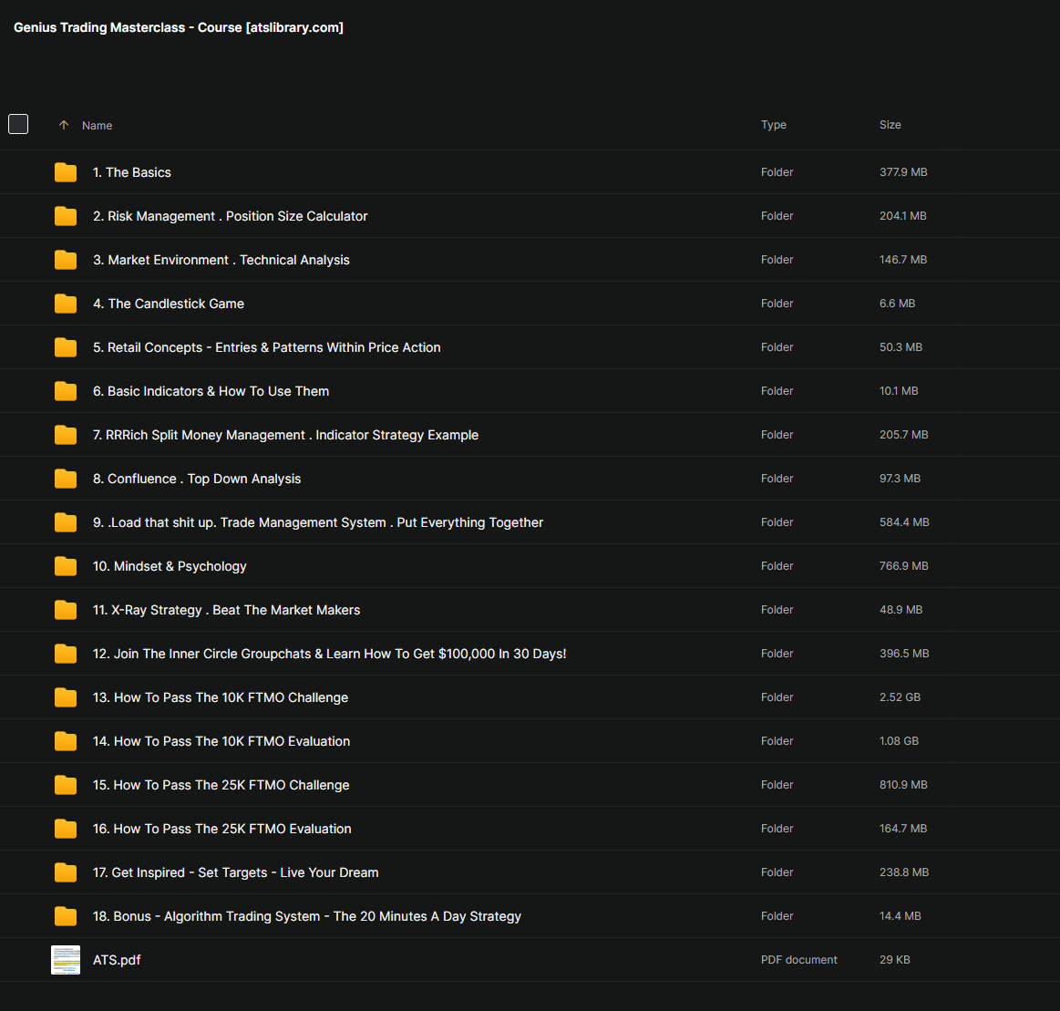Click the 1.08 GB size value
Viewport: 1060px width, 1011px height.
[x=899, y=741]
